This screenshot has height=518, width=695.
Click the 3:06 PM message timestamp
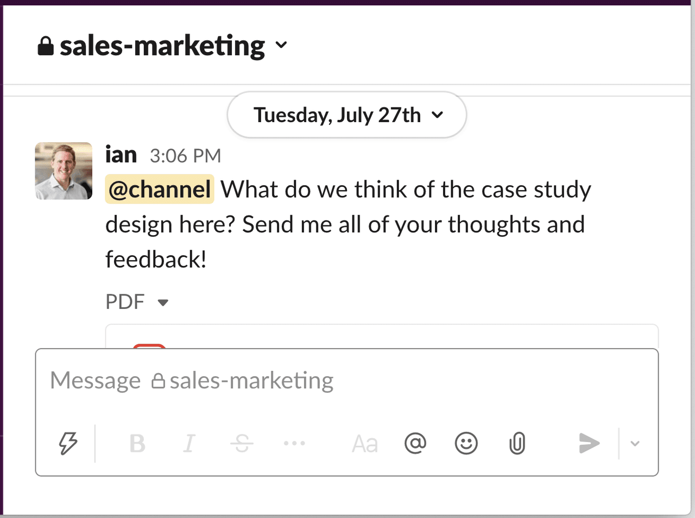185,156
